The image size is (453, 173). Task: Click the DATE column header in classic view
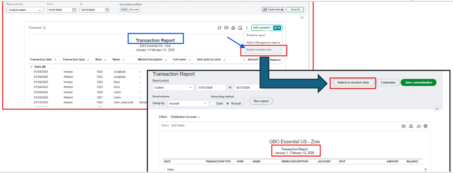(x=167, y=162)
